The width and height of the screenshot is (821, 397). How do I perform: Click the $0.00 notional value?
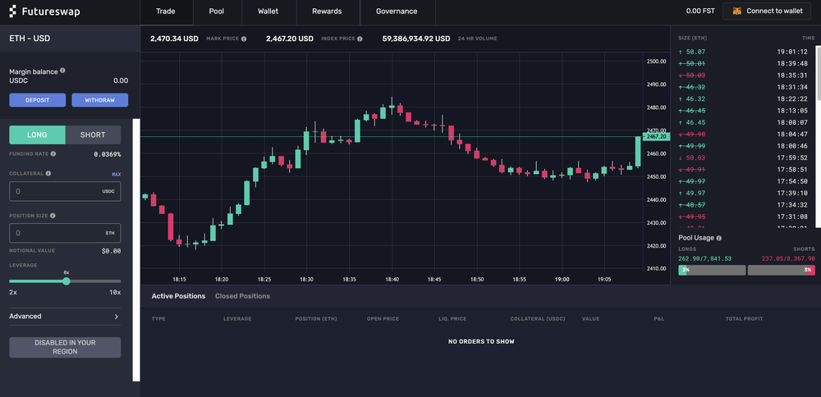coord(111,251)
